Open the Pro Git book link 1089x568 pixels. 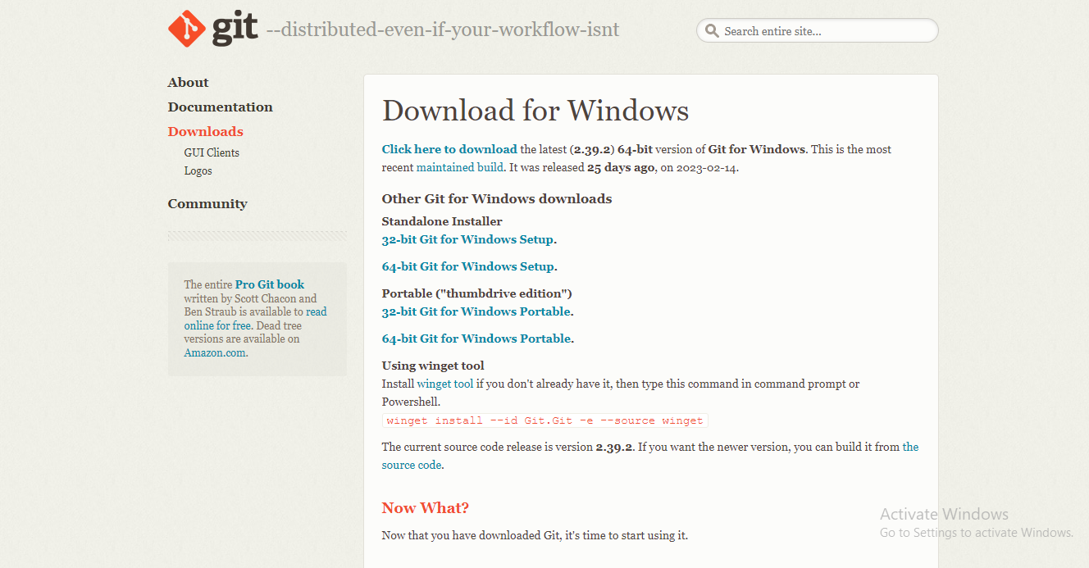click(270, 284)
